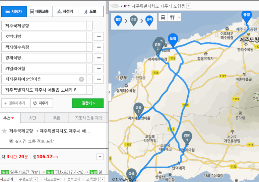Screen dimensions: 259x182
Task: Remove the 호박다방 waypoint with minus button
Action: pyautogui.click(x=99, y=36)
